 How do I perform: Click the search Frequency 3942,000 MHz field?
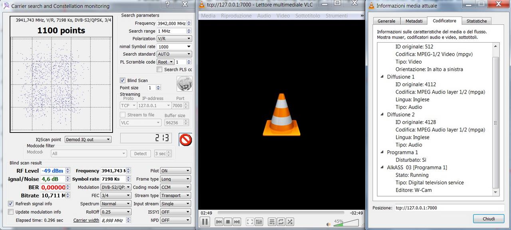[174, 23]
